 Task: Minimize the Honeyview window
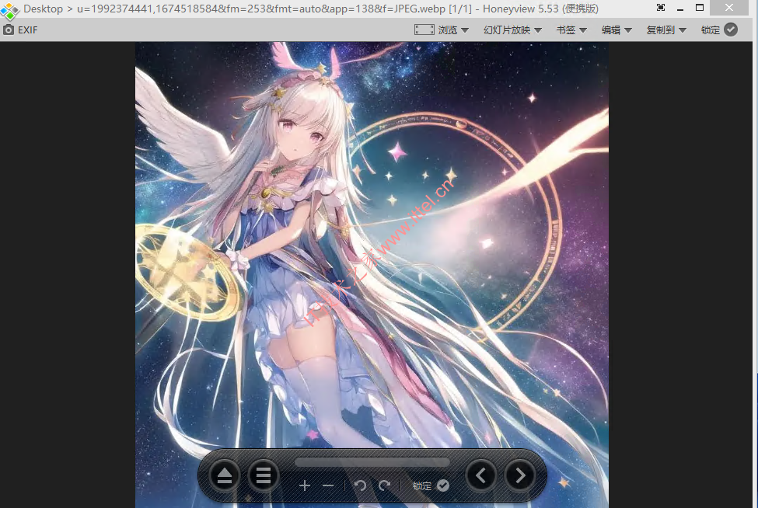tap(680, 8)
